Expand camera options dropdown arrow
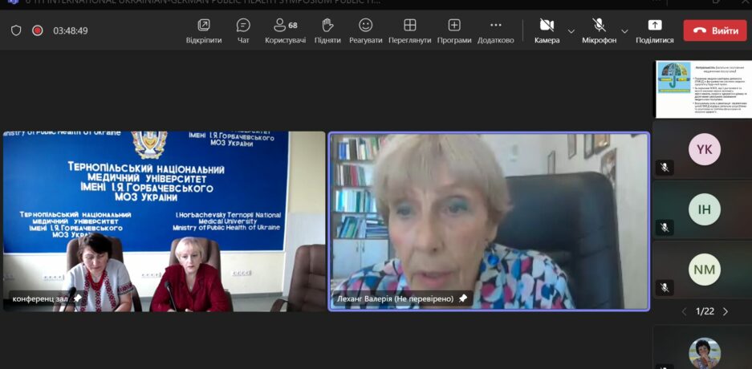Viewport: 752px width, 369px height. 571,31
